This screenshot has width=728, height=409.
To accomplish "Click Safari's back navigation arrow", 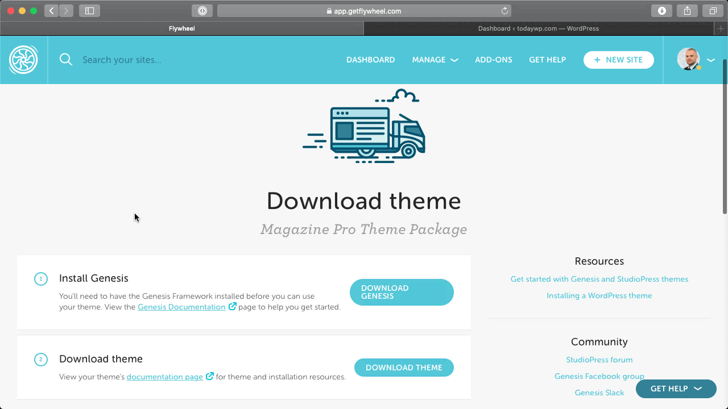I will click(x=51, y=11).
